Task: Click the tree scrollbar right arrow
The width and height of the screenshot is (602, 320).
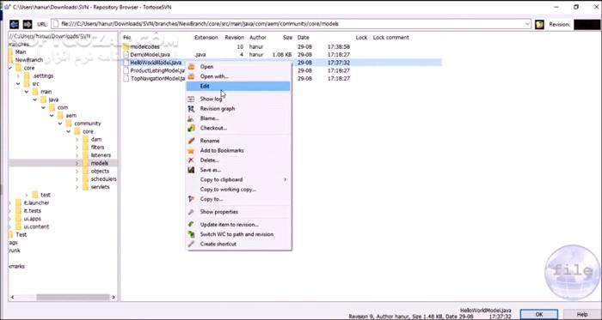Action: 114,297
